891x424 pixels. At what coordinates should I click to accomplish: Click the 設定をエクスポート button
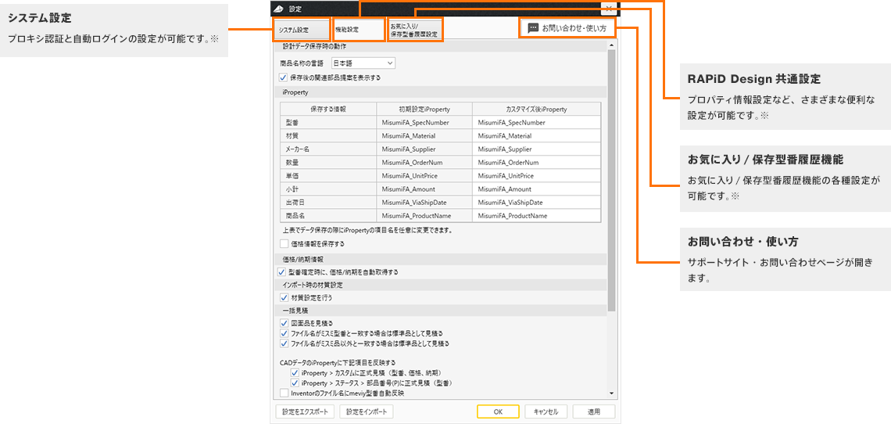pyautogui.click(x=305, y=411)
